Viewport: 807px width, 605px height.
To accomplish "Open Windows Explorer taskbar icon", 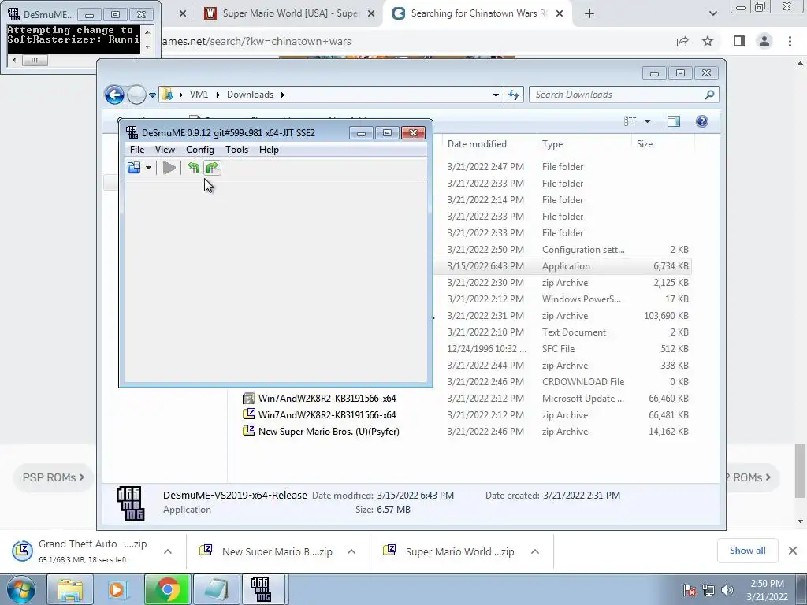I will (70, 589).
